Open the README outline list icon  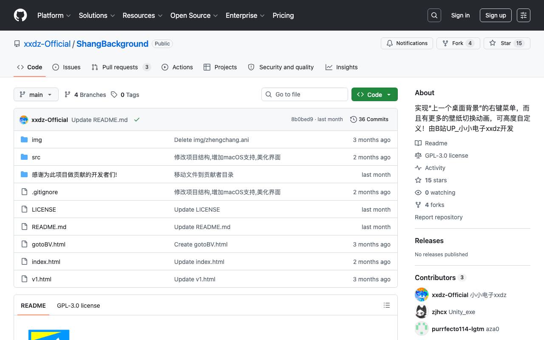(x=387, y=305)
